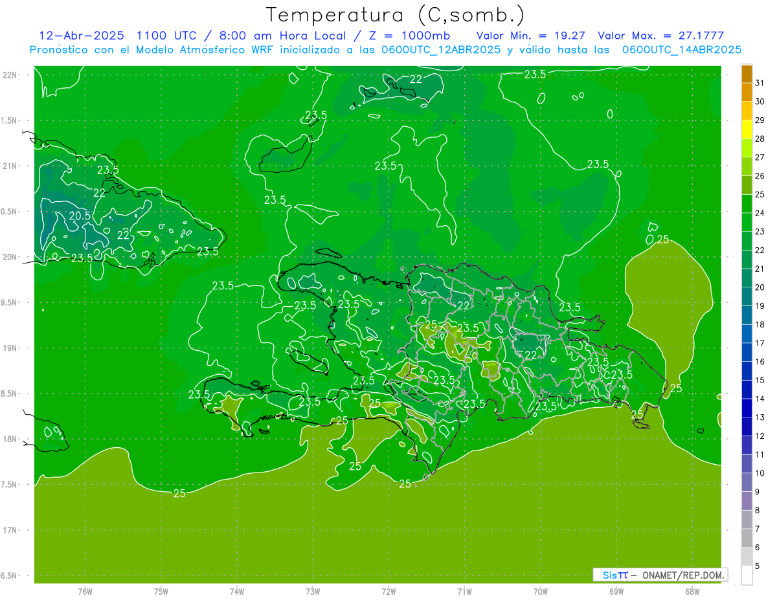Click the '8:00 am Hora Local' text

(x=282, y=36)
